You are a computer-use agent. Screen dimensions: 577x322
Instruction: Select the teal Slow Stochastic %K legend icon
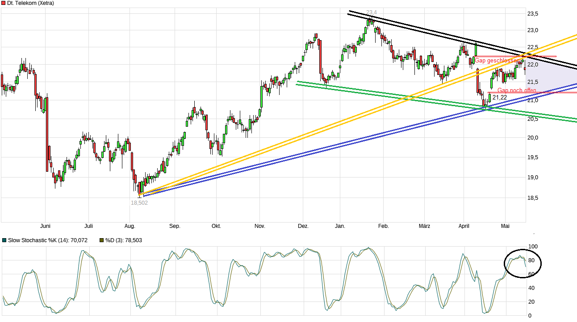click(x=4, y=239)
